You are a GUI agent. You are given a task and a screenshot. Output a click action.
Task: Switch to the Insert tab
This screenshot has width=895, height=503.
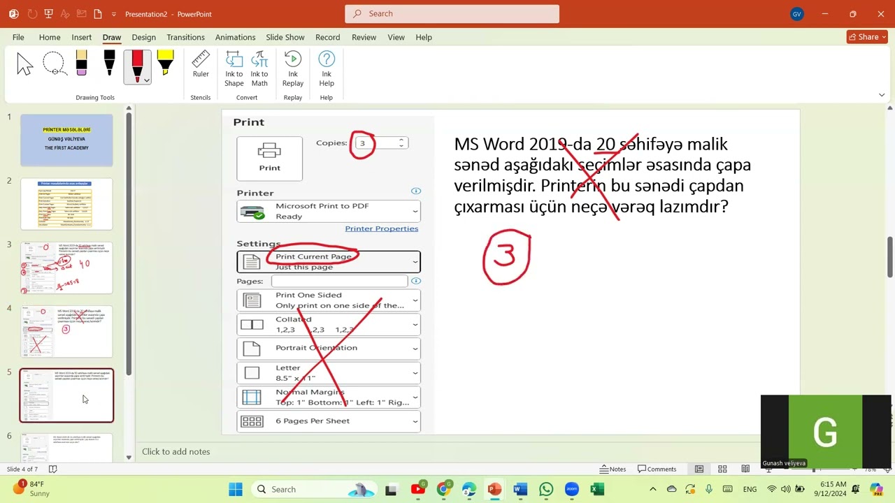pos(81,37)
